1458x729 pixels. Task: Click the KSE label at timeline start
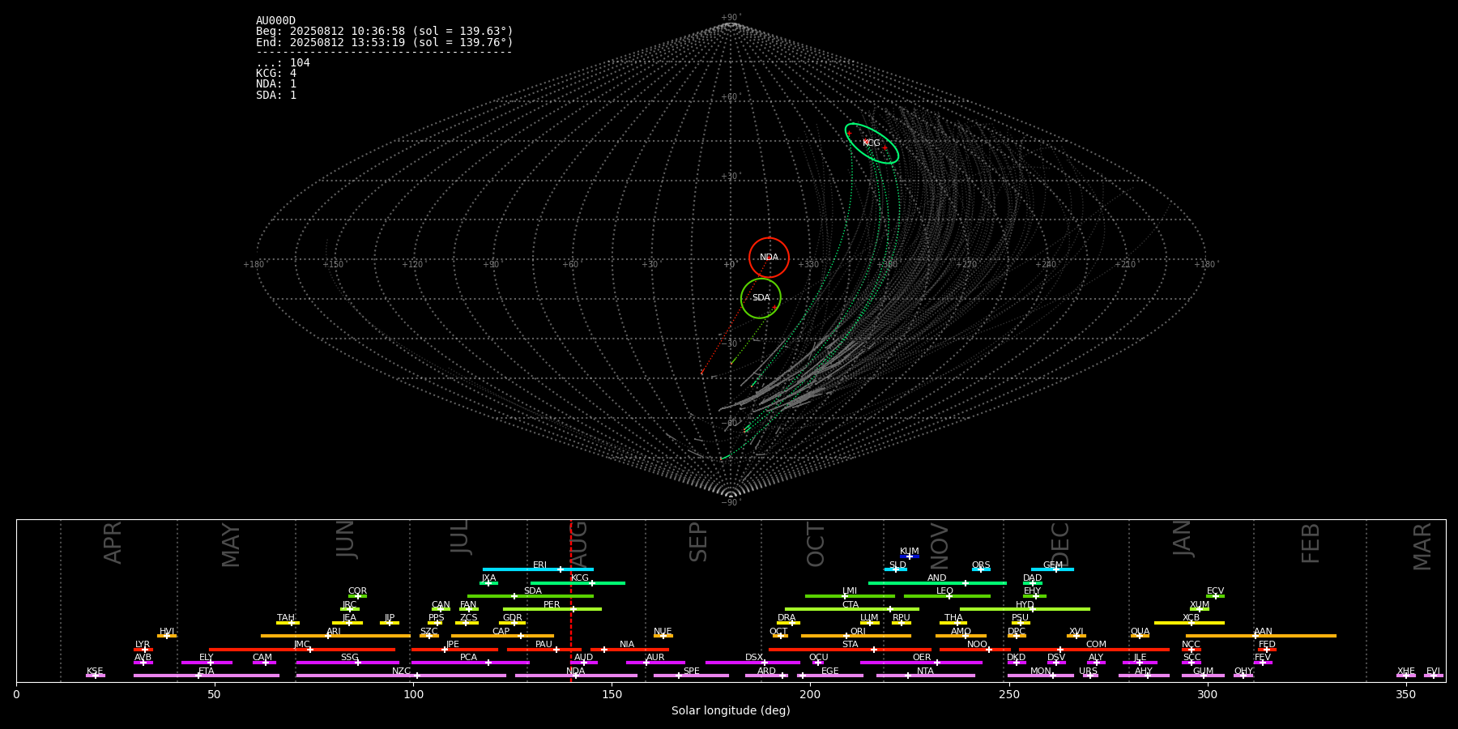[95, 671]
